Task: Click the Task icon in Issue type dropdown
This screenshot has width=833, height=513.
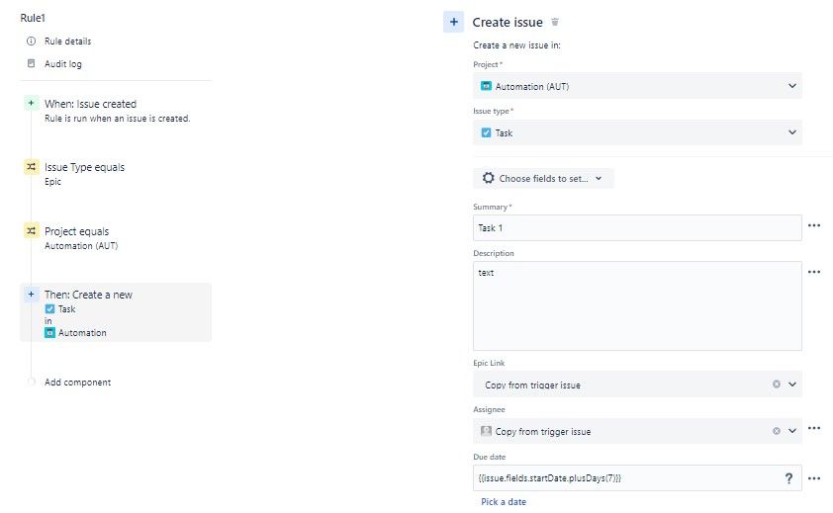Action: pos(486,132)
